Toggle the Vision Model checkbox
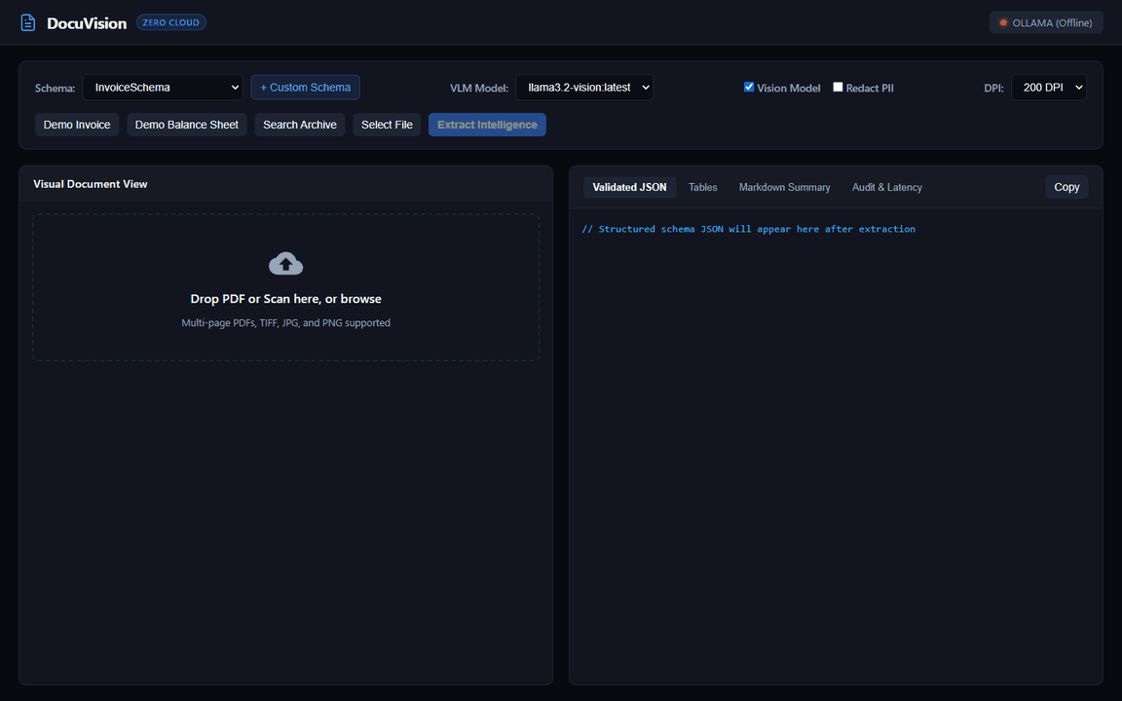The image size is (1122, 701). coord(748,88)
